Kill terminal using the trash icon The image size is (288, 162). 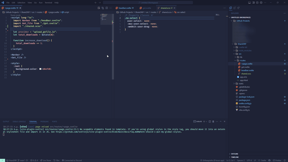213,122
